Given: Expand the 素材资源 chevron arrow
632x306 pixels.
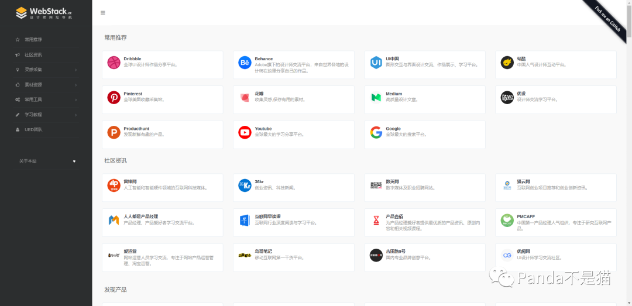Looking at the screenshot, I should point(75,85).
